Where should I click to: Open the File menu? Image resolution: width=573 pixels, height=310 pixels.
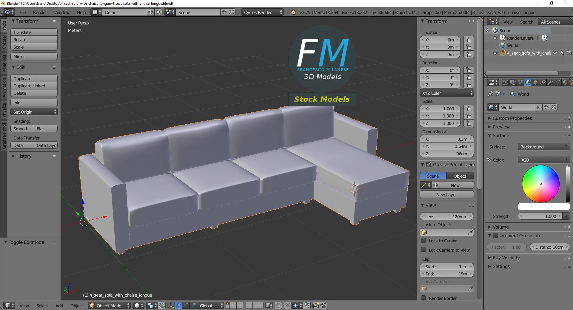pos(22,12)
